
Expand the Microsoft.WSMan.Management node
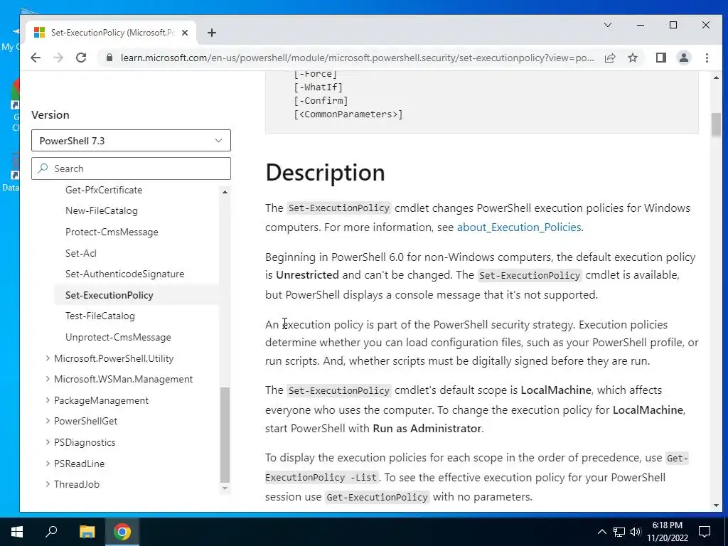pos(48,379)
